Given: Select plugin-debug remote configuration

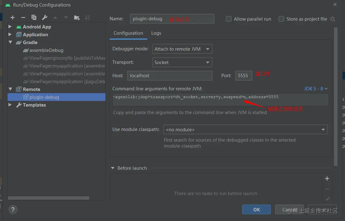Looking at the screenshot, I should tap(57, 97).
